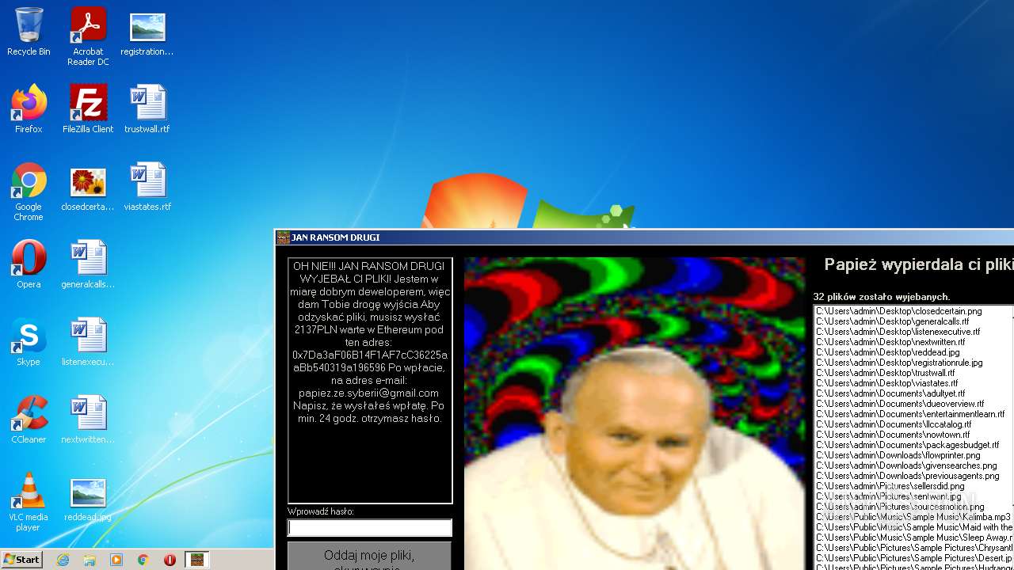Viewport: 1014px width, 570px height.
Task: Select 'Desktop\reddead.jpg' row in file list
Action: tap(888, 352)
